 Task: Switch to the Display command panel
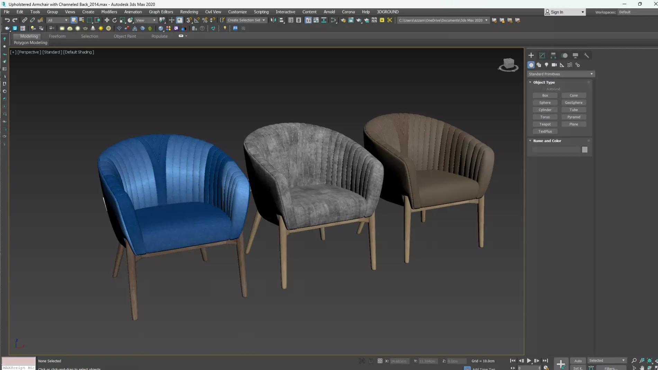575,55
